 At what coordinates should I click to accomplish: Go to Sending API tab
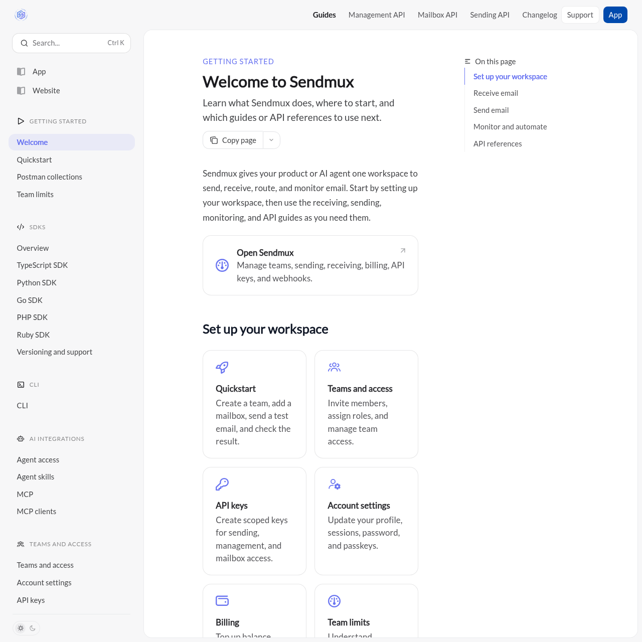pyautogui.click(x=490, y=15)
